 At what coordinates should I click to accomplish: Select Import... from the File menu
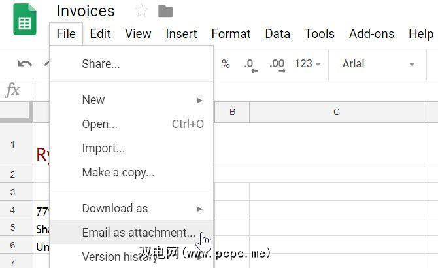(103, 148)
